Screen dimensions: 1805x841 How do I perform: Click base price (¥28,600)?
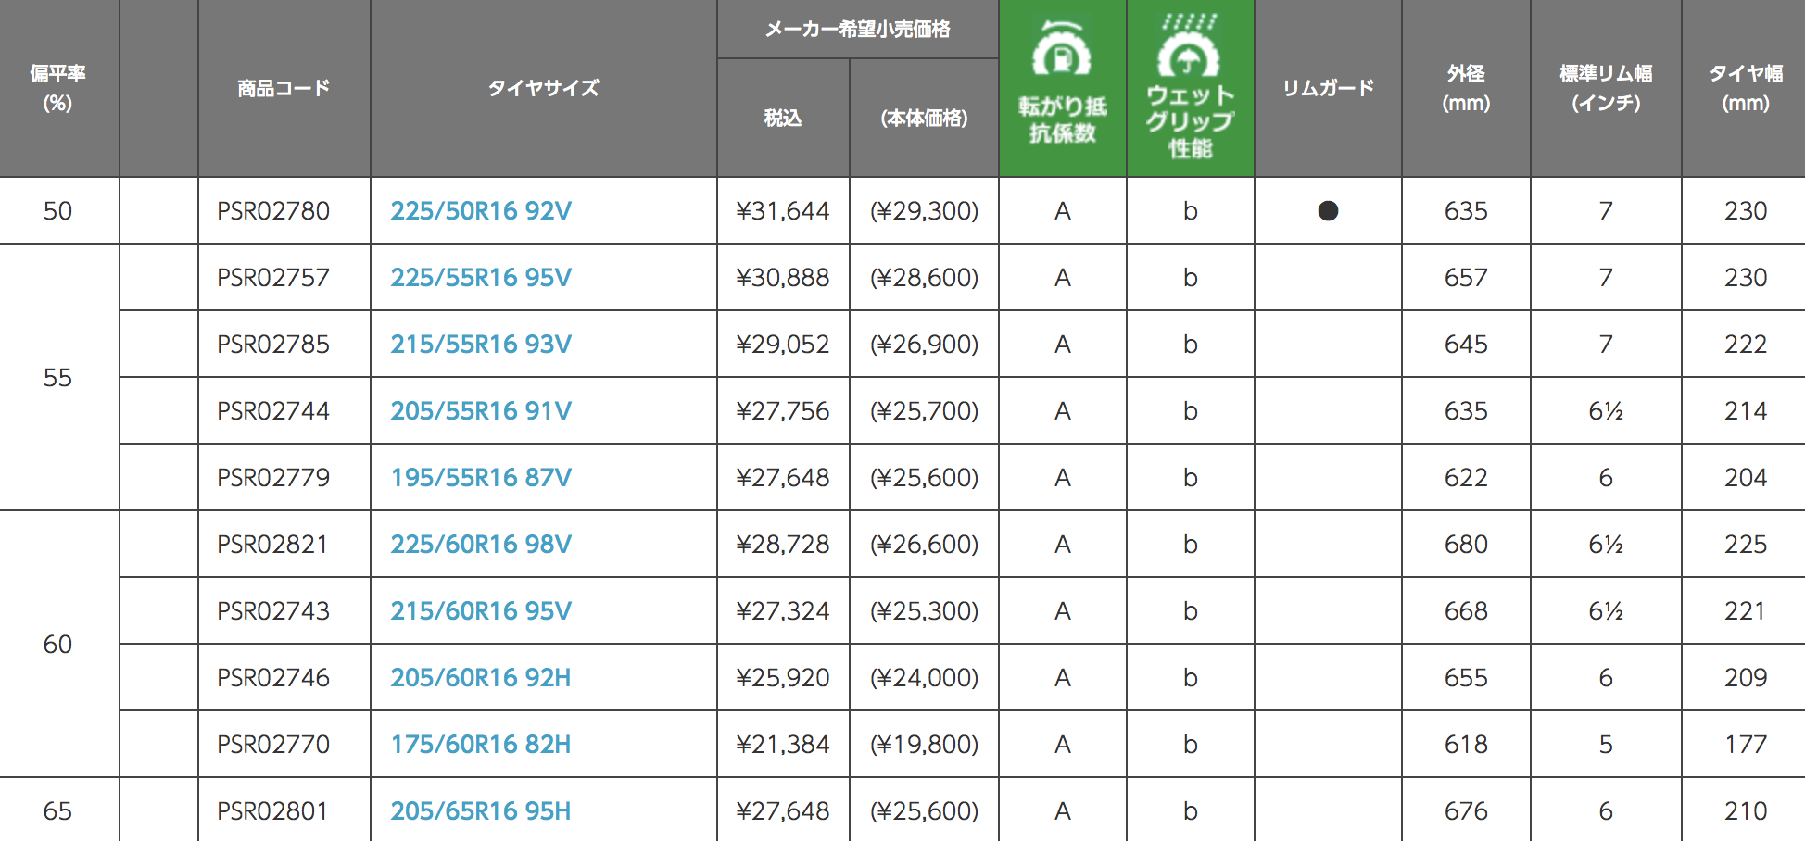(x=924, y=278)
